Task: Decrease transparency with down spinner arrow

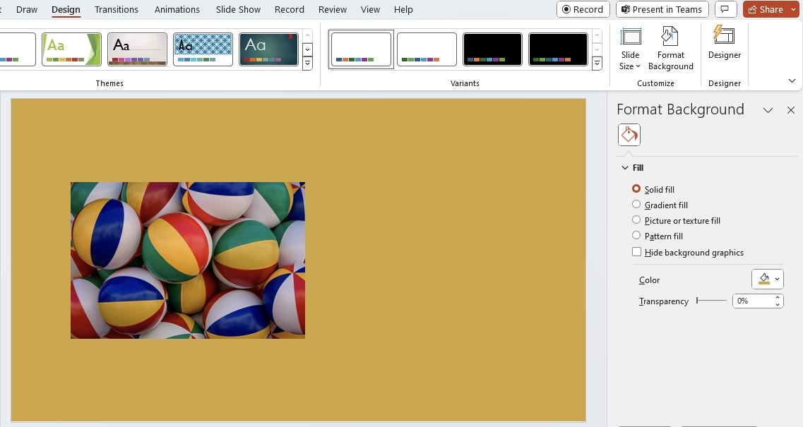Action: (x=778, y=305)
